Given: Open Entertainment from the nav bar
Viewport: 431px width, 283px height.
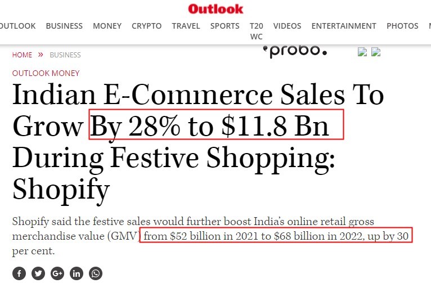Looking at the screenshot, I should pyautogui.click(x=344, y=26).
